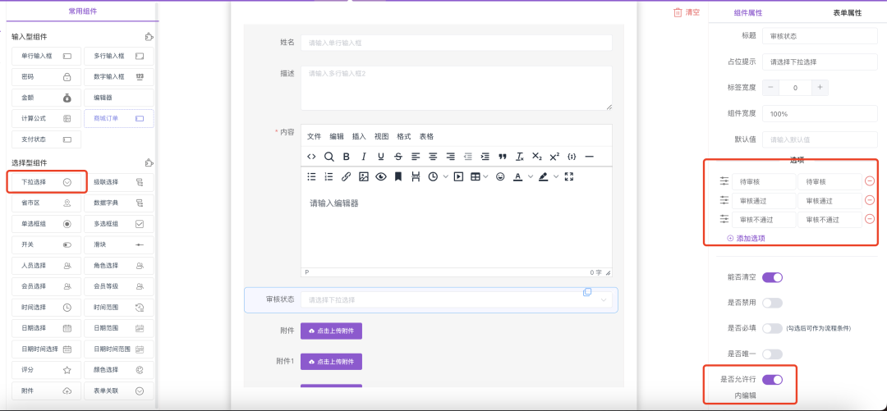The image size is (887, 411).
Task: Remove the 审核不通过 option with minus icon
Action: [x=870, y=219]
